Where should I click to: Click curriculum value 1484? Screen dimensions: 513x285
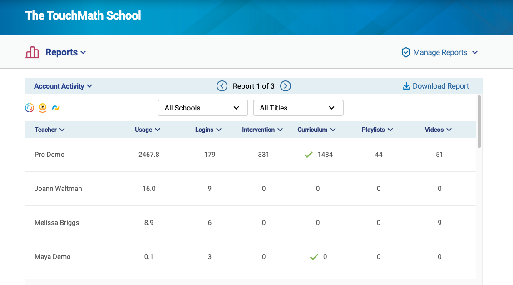pyautogui.click(x=325, y=155)
